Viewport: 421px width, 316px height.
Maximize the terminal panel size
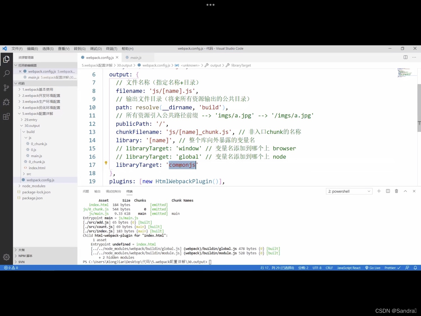click(405, 191)
